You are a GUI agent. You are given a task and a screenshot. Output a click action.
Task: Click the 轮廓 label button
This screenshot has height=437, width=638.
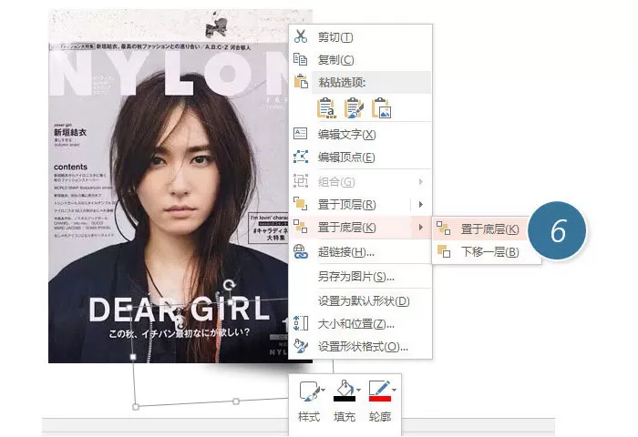(380, 417)
